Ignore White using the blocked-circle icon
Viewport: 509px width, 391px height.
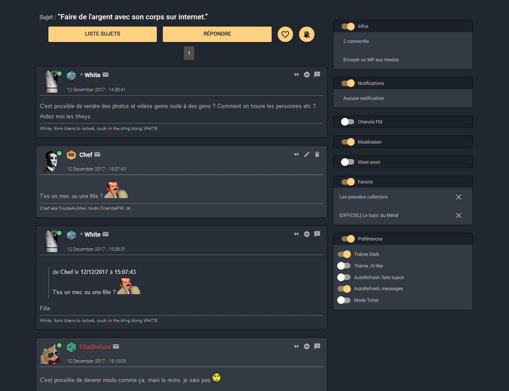coord(307,74)
